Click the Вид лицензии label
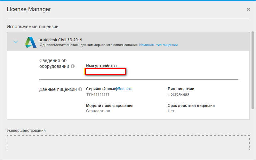 pos(181,89)
